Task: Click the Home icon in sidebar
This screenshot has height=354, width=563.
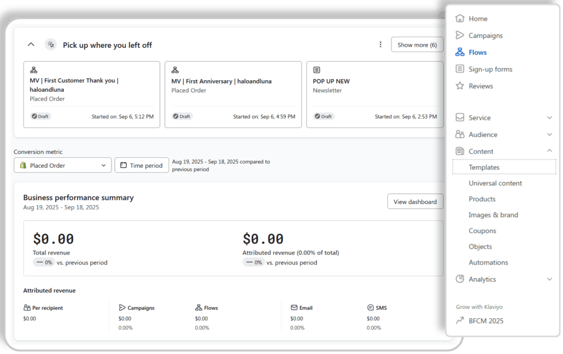Action: tap(460, 19)
